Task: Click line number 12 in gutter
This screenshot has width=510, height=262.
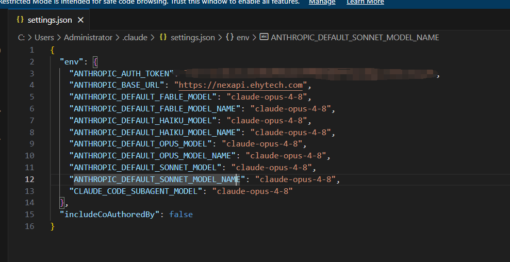Action: [x=29, y=179]
